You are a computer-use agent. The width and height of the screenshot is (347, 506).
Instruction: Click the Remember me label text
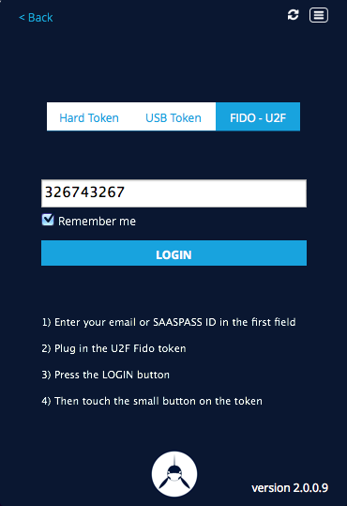(97, 222)
